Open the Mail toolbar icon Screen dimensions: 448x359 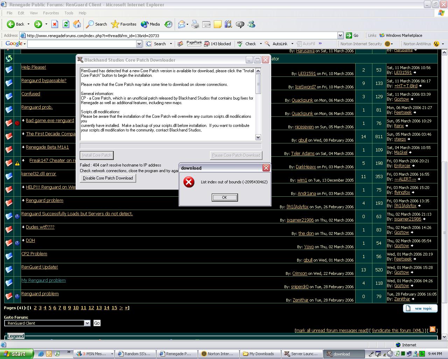pos(181,24)
